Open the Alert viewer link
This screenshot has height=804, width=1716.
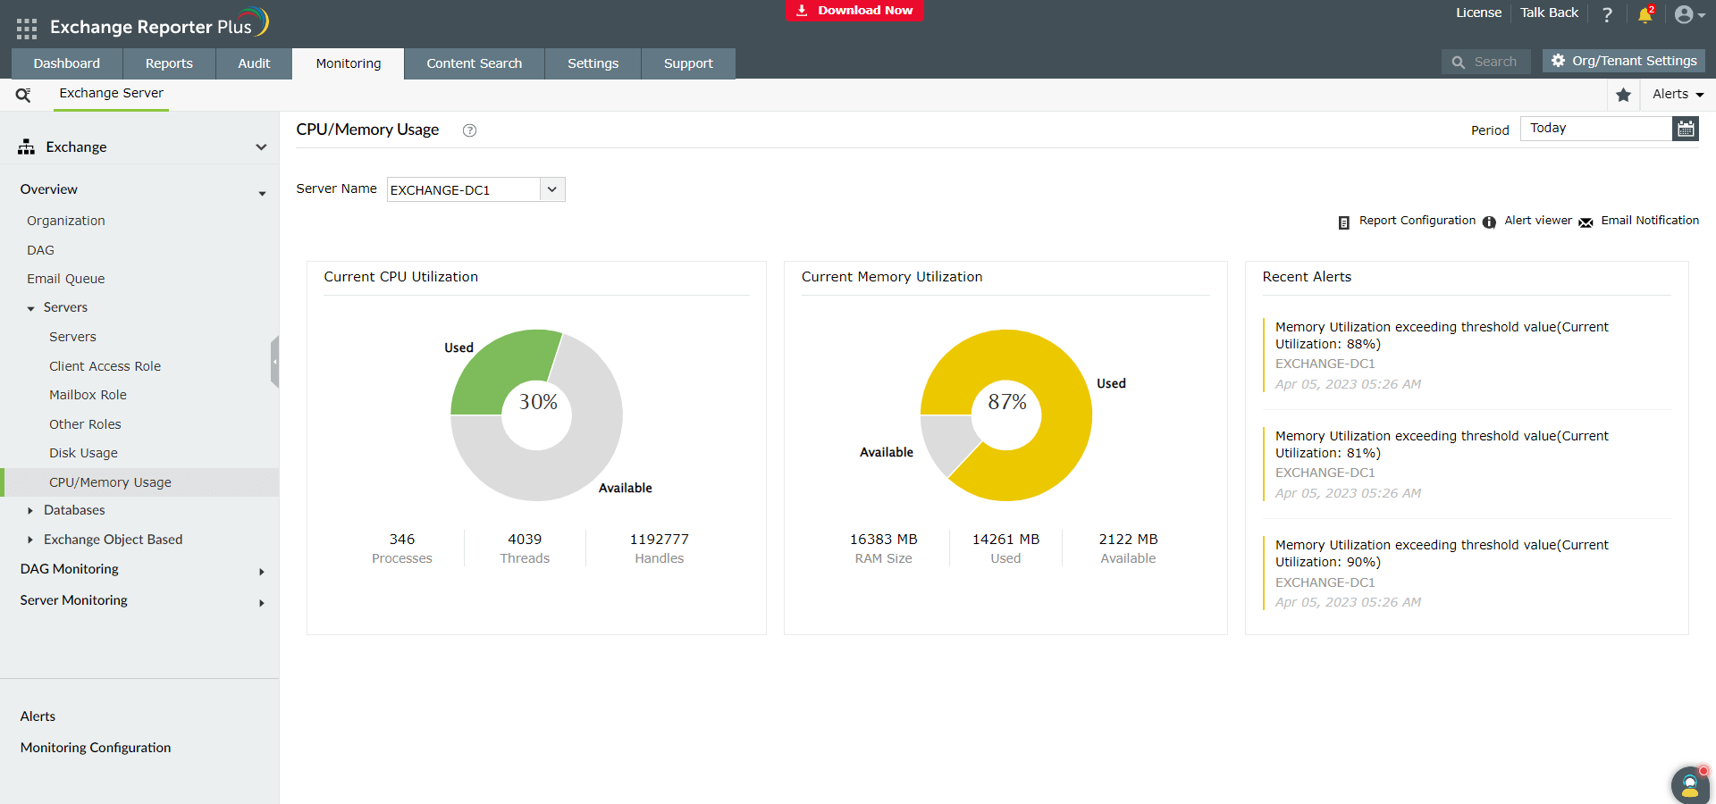click(1538, 221)
